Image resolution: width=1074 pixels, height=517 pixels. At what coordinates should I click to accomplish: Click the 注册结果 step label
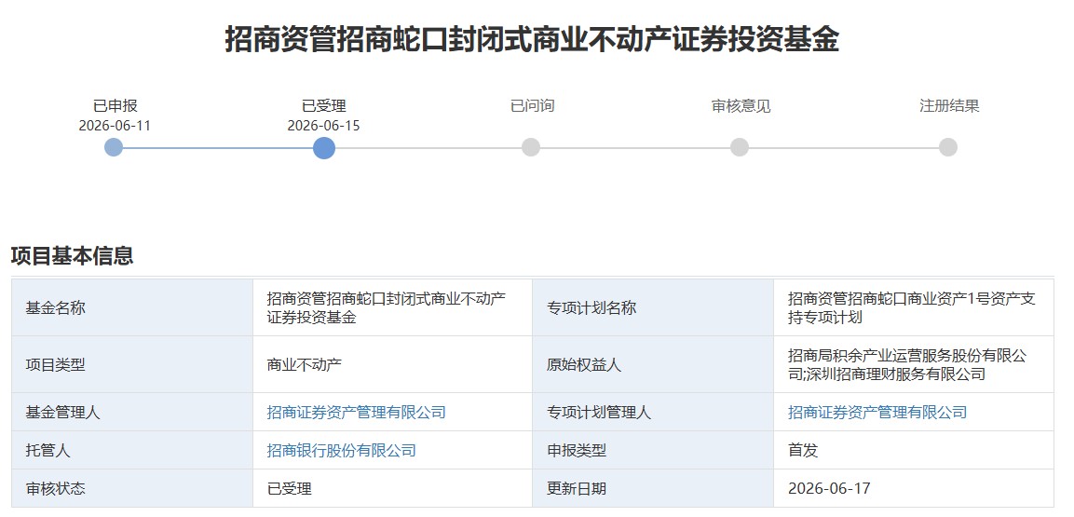pyautogui.click(x=949, y=106)
